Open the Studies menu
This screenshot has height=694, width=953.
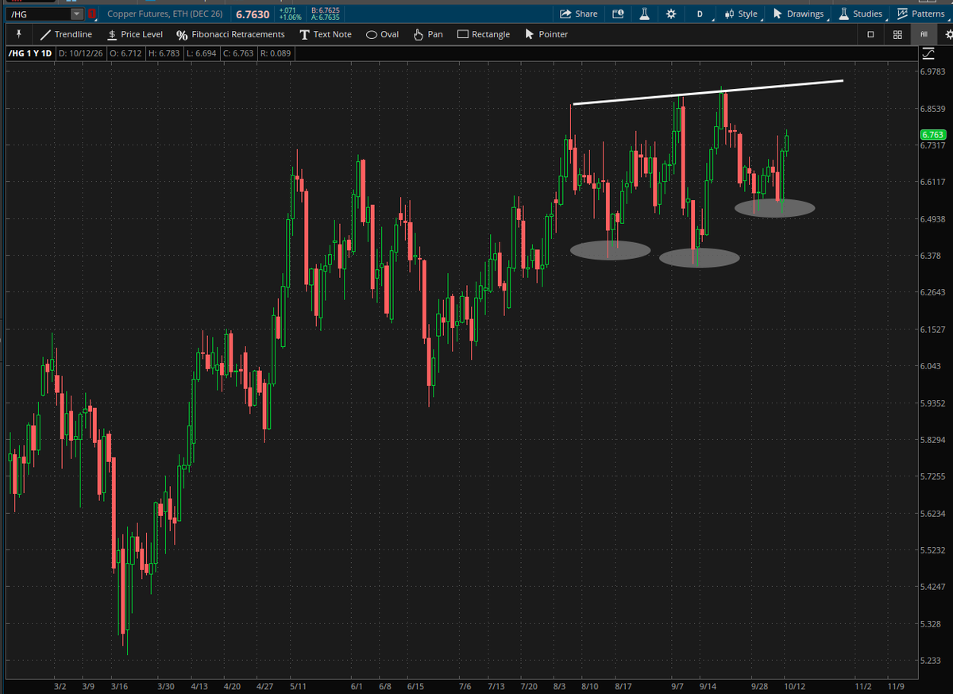point(861,13)
